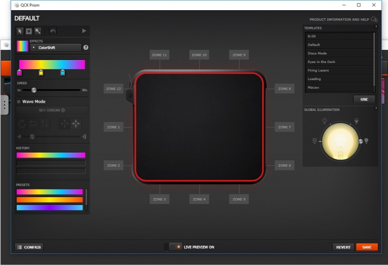Choose the orange-yellow preset gradient
This screenshot has width=388, height=265.
50,200
